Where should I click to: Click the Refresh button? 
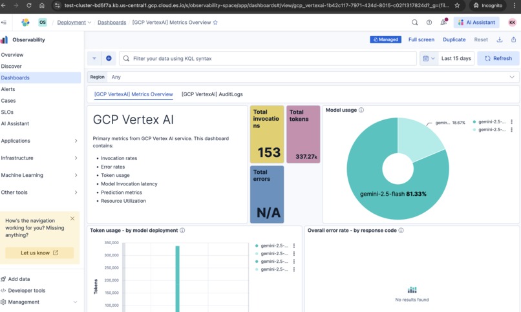click(x=498, y=58)
